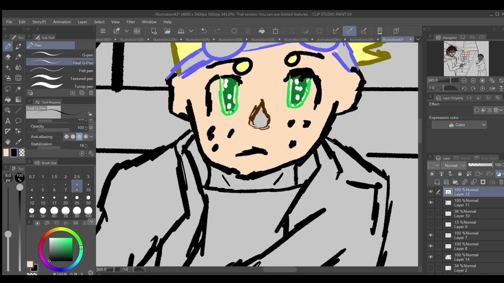Select the black sub drawing color swatch
Image resolution: width=504 pixels, height=283 pixels.
click(15, 153)
